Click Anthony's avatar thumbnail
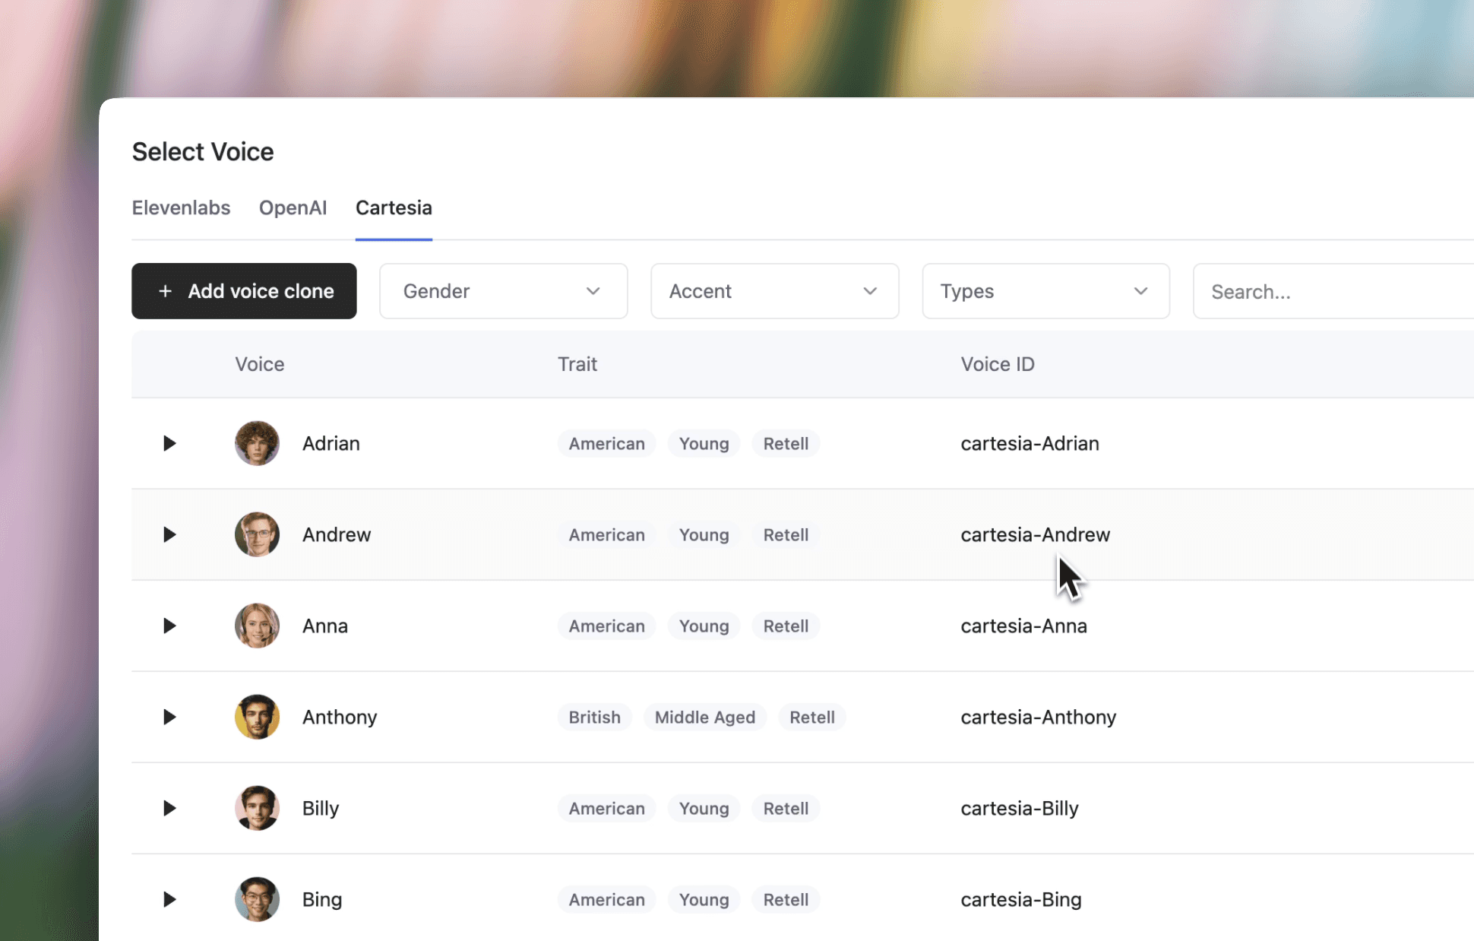The width and height of the screenshot is (1474, 941). [x=257, y=717]
